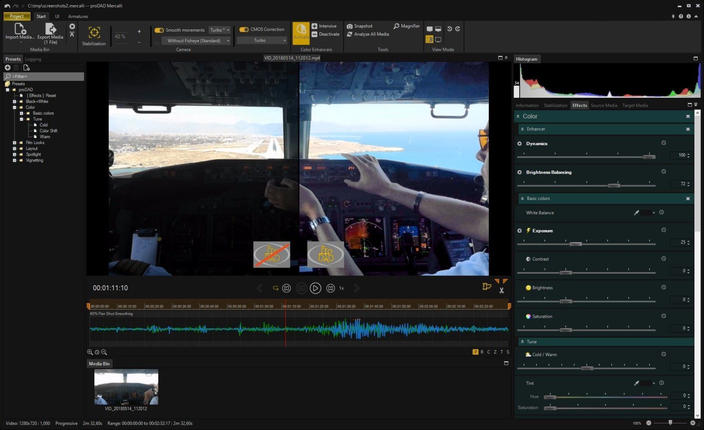Disable the CMOS Correction toggle

tap(244, 30)
